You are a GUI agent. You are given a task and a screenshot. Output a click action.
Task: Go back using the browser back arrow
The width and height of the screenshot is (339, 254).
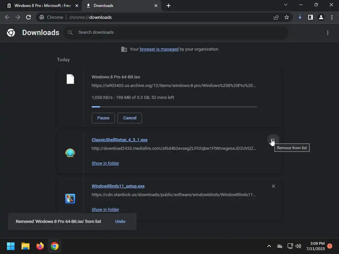[x=7, y=17]
